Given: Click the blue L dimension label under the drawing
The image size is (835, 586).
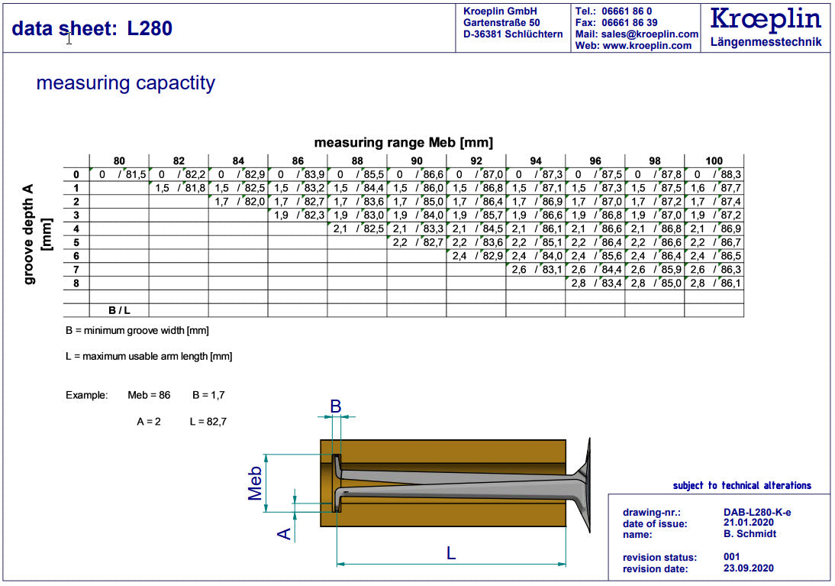Looking at the screenshot, I should coord(451,552).
